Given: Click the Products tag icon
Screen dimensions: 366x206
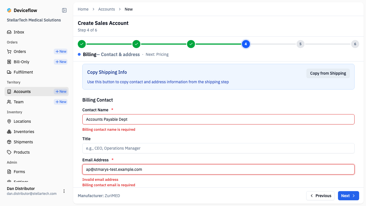Looking at the screenshot, I should [9, 152].
